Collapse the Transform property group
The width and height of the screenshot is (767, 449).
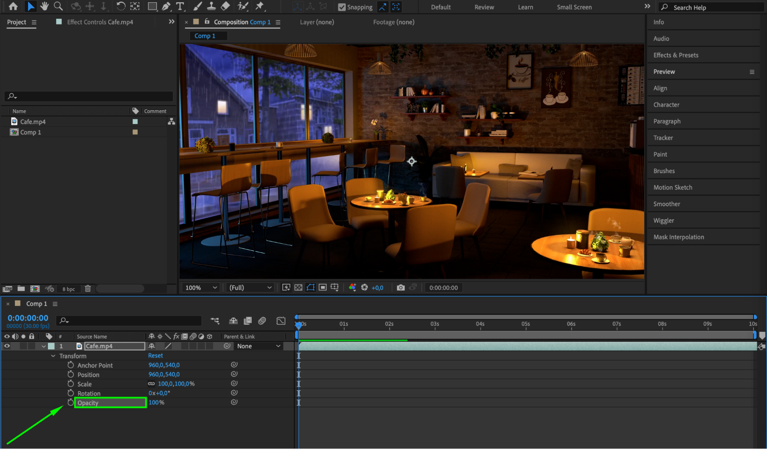click(x=53, y=356)
